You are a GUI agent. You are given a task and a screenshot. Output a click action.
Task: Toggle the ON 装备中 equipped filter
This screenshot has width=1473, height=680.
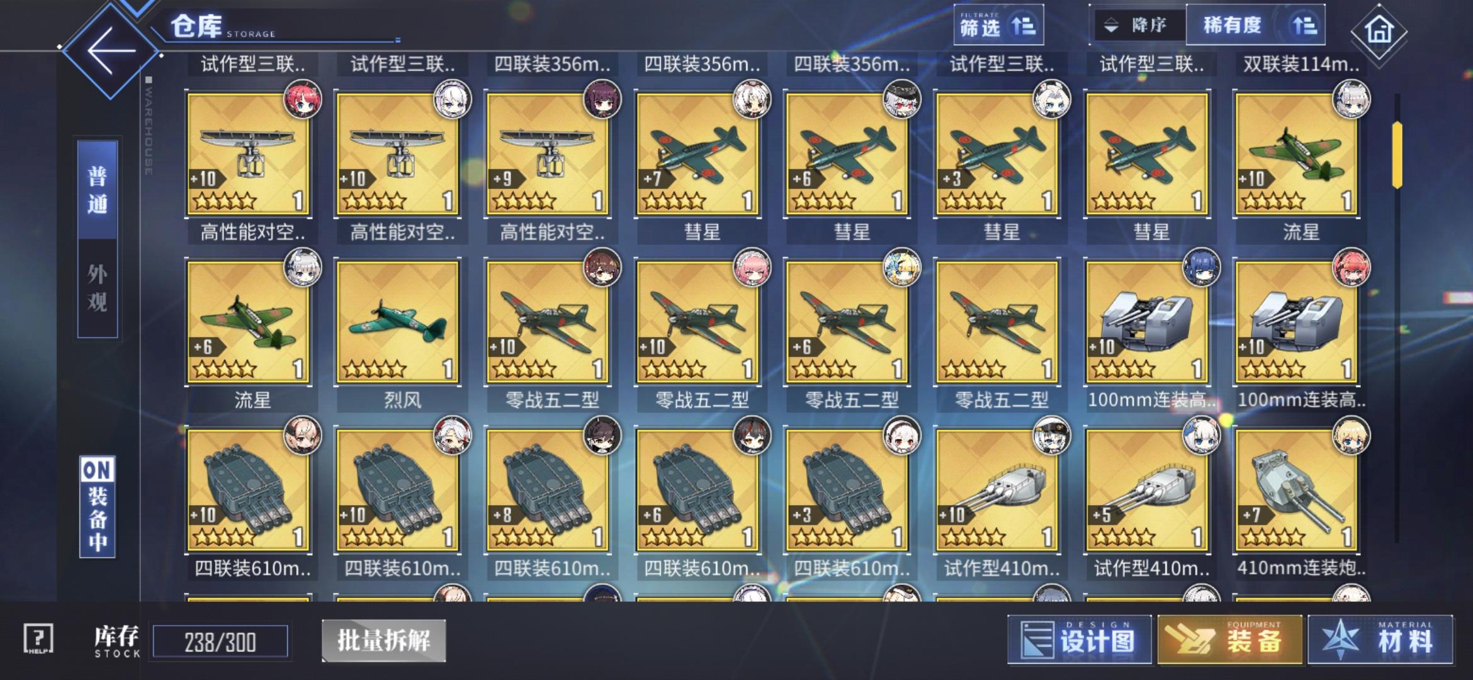(x=98, y=507)
